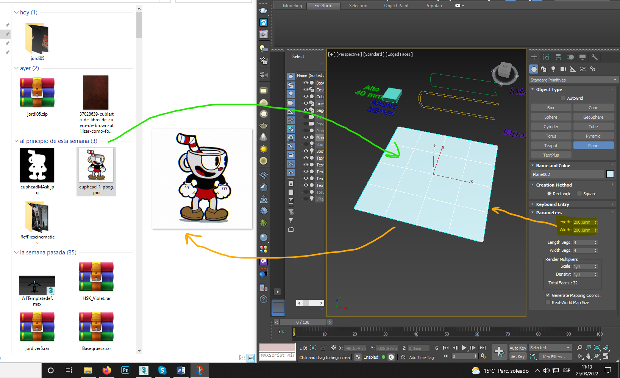Open the Modeling ribbon tab
This screenshot has width=620, height=378.
coord(292,6)
